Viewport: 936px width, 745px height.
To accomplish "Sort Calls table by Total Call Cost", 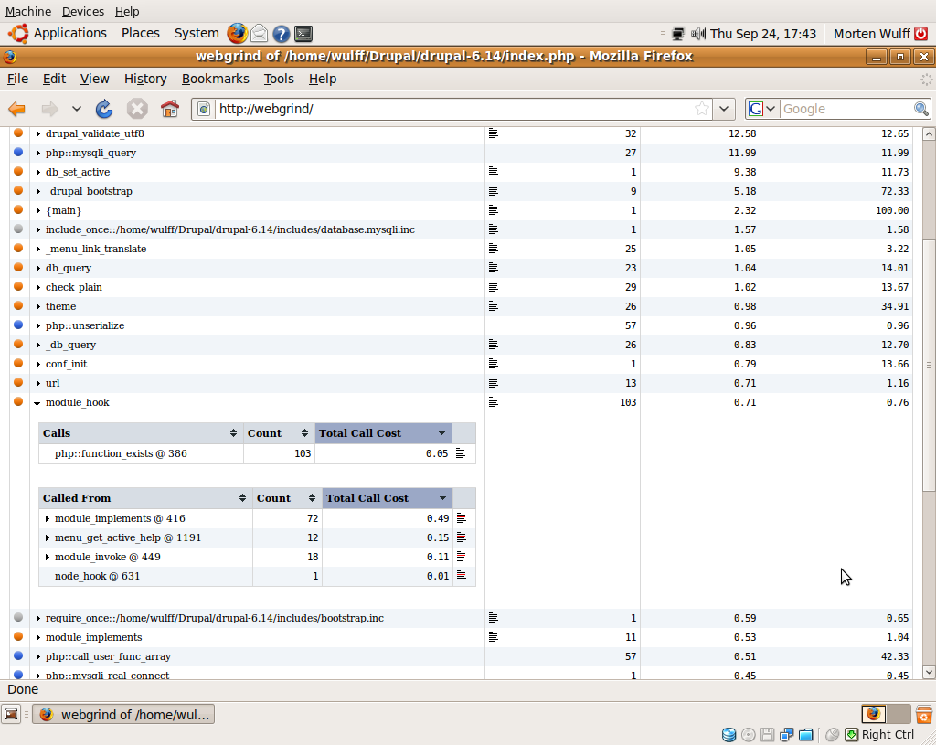I will click(383, 433).
